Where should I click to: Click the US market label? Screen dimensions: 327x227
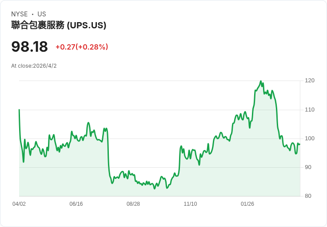coord(42,14)
